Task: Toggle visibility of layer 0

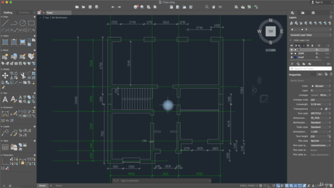Action: (x=292, y=50)
